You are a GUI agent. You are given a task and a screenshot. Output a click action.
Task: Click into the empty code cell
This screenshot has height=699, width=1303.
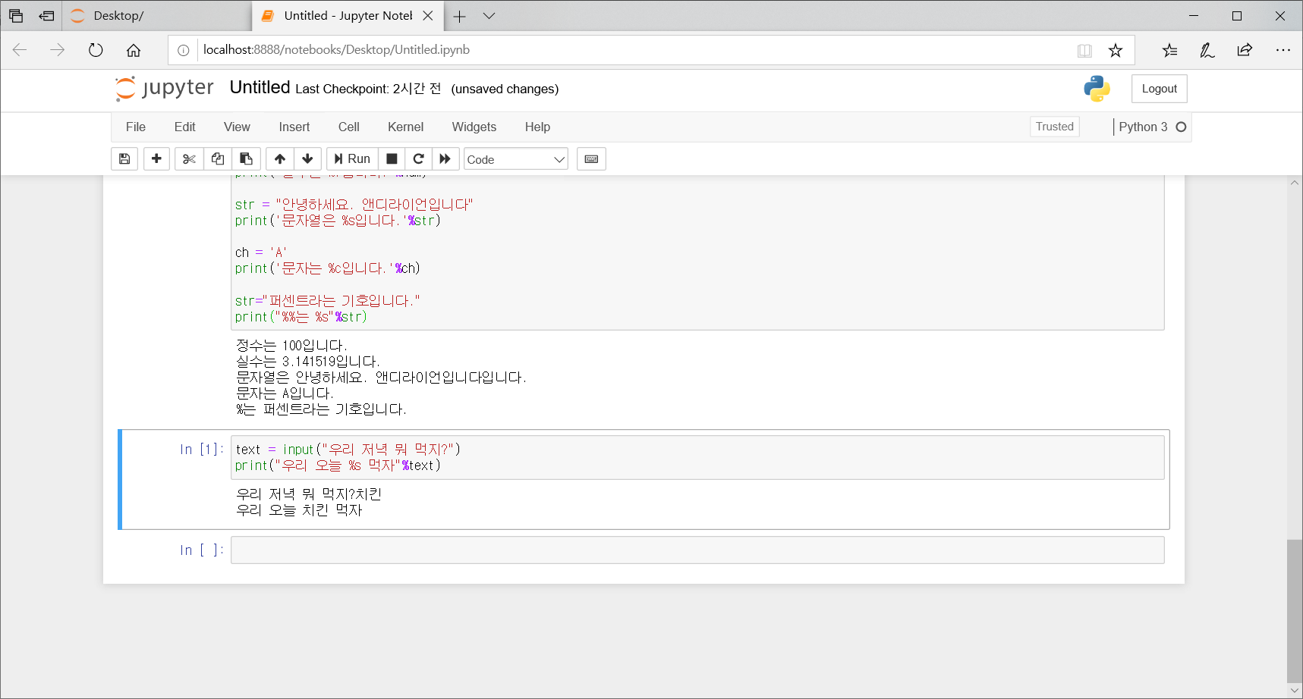click(x=697, y=550)
